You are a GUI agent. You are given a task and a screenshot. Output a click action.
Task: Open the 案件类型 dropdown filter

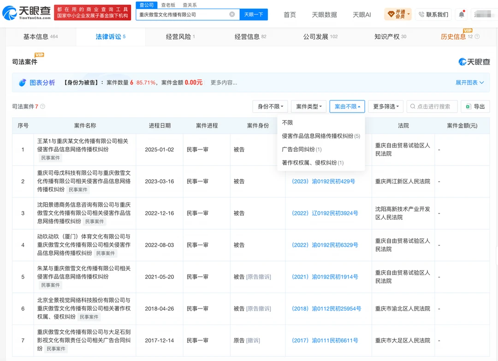[x=308, y=107]
